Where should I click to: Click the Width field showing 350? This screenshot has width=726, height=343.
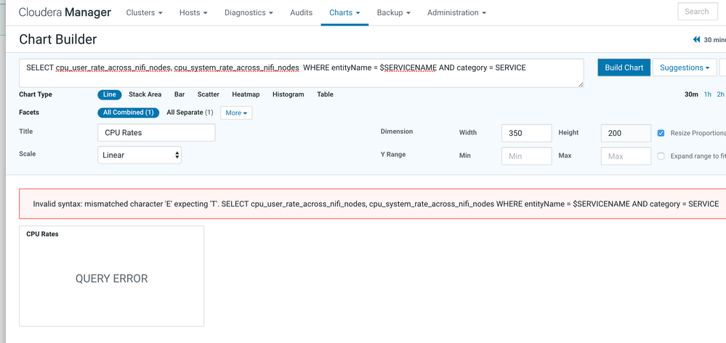pyautogui.click(x=526, y=133)
